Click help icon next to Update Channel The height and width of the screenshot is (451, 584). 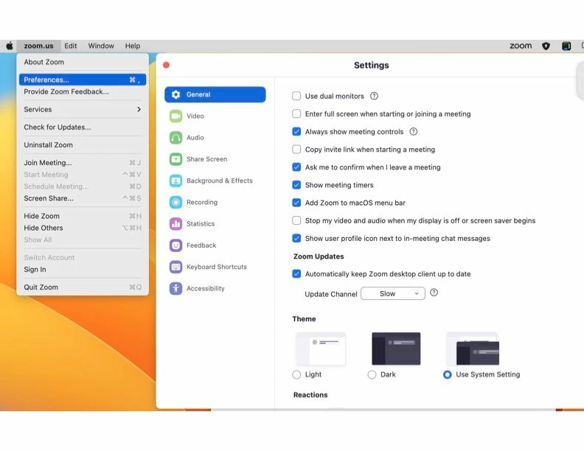click(434, 293)
